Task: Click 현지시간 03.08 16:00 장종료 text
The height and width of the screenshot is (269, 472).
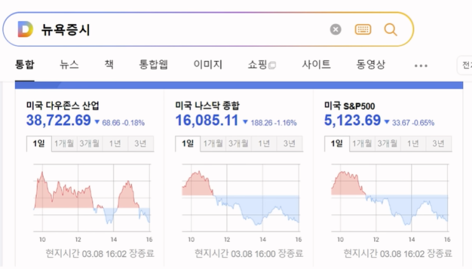Action: coord(248,253)
